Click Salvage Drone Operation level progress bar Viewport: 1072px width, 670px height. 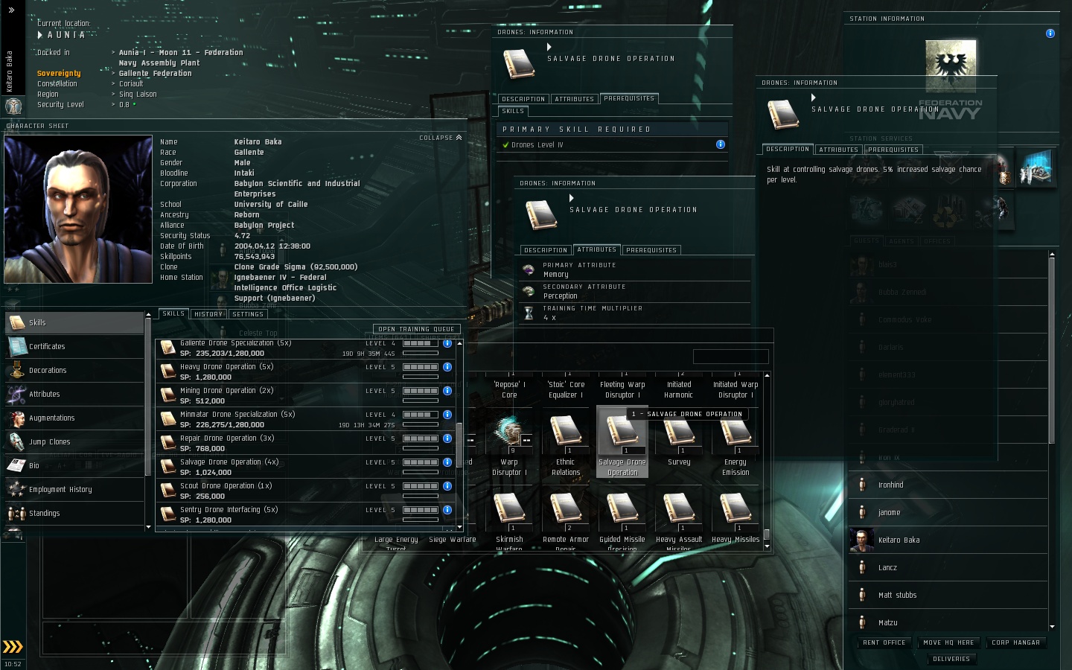click(421, 462)
